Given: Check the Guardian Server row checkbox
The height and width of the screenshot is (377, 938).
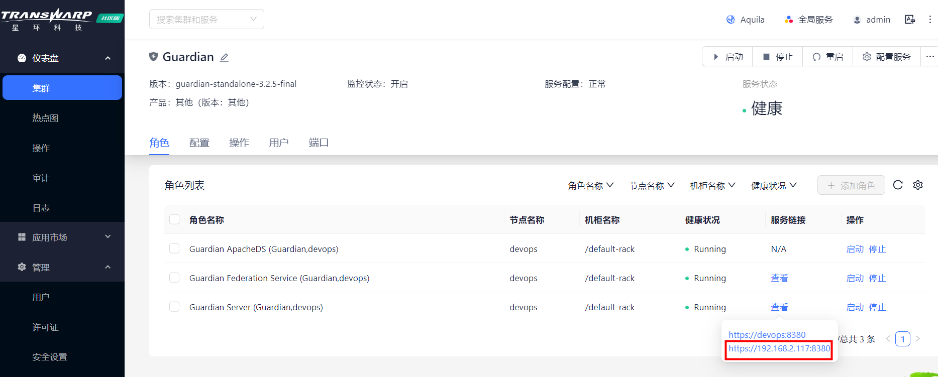Looking at the screenshot, I should pos(174,307).
